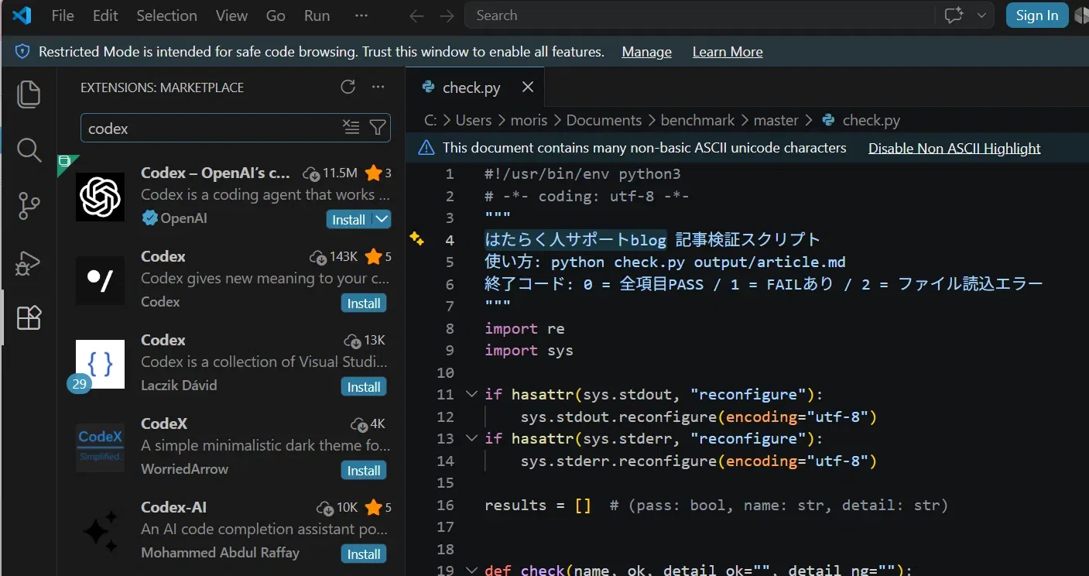Open the Run and Debug view
Image resolution: width=1089 pixels, height=576 pixels.
29,262
